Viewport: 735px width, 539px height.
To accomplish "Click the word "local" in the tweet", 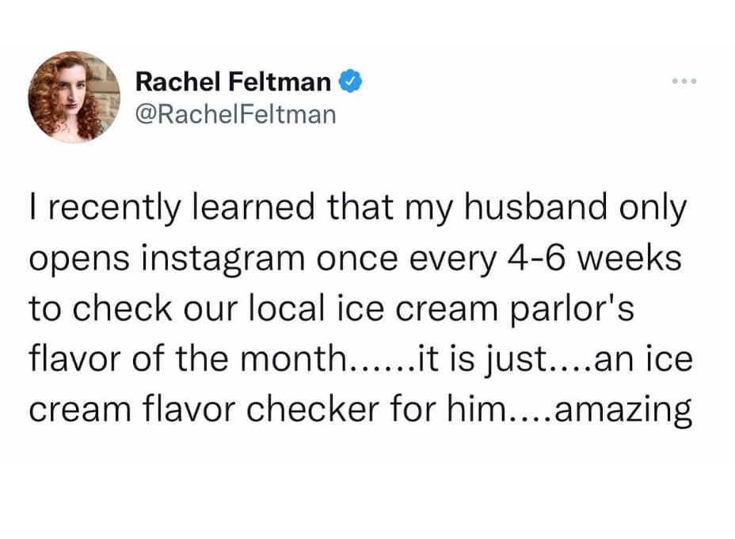I will tap(298, 310).
